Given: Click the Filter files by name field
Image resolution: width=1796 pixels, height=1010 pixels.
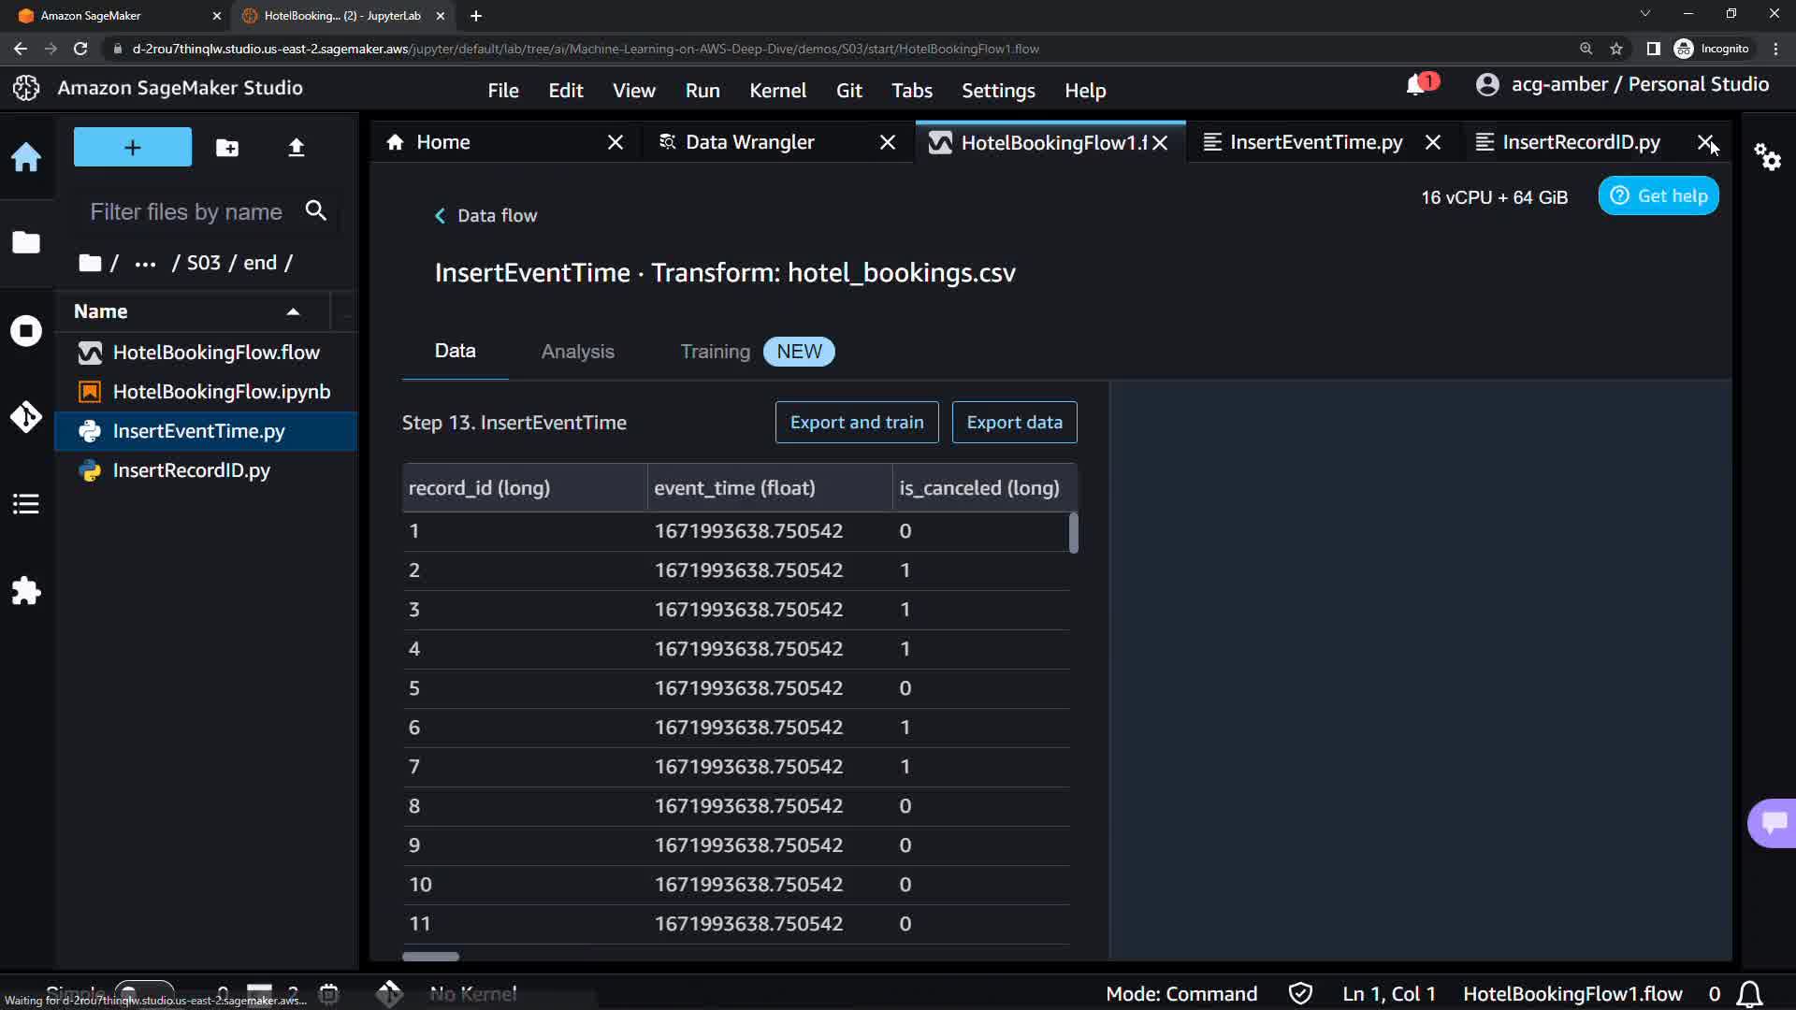Looking at the screenshot, I should click(187, 212).
